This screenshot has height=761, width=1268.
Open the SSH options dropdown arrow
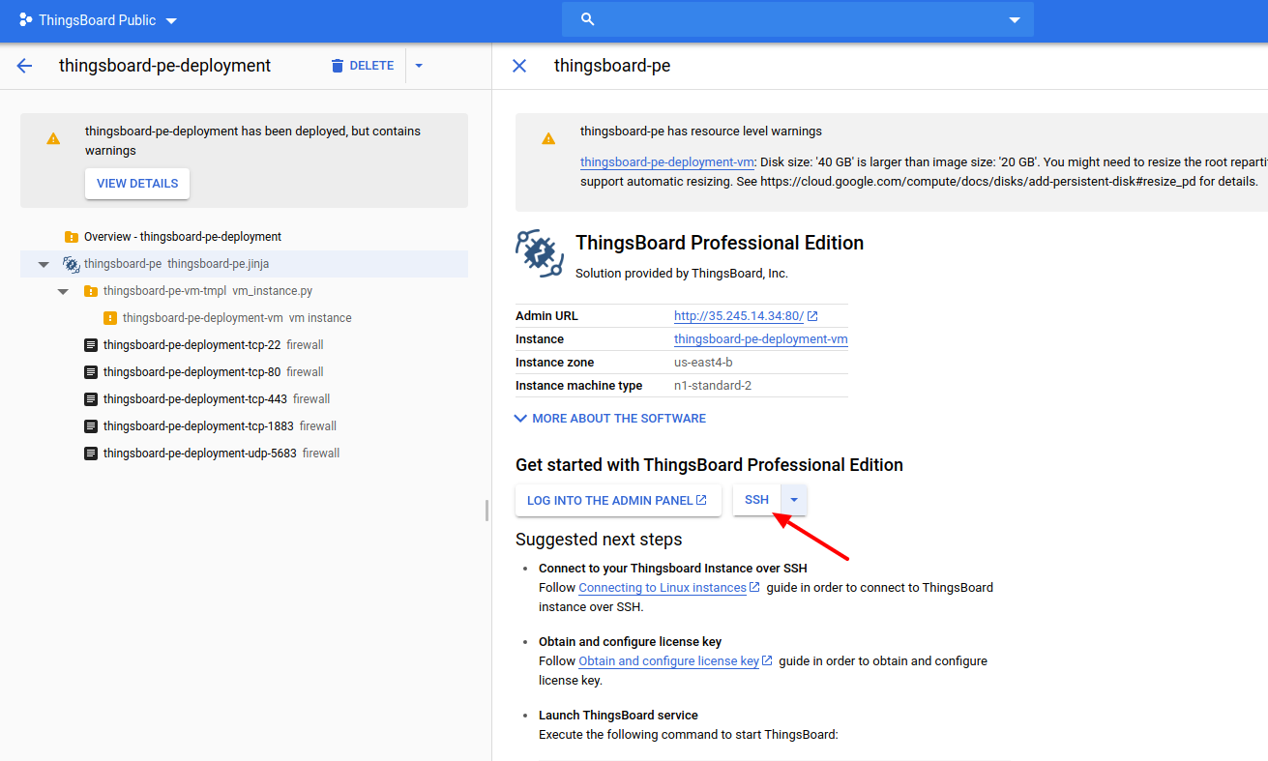click(794, 500)
